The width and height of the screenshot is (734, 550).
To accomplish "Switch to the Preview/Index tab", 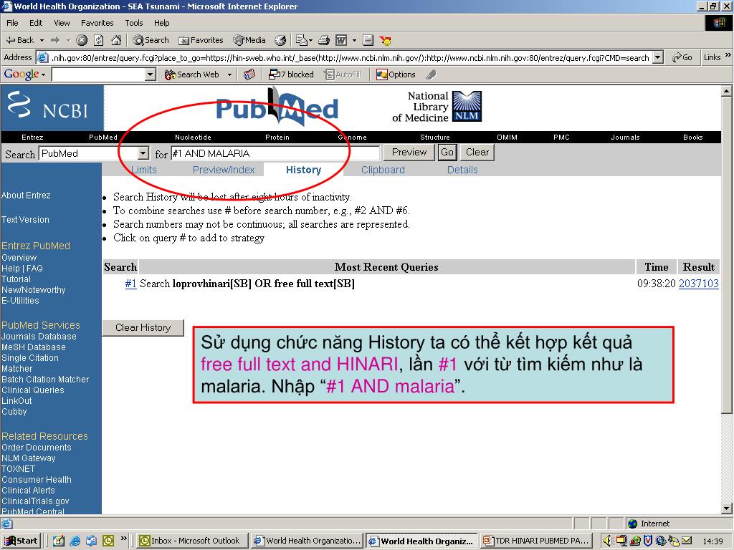I will coord(224,170).
